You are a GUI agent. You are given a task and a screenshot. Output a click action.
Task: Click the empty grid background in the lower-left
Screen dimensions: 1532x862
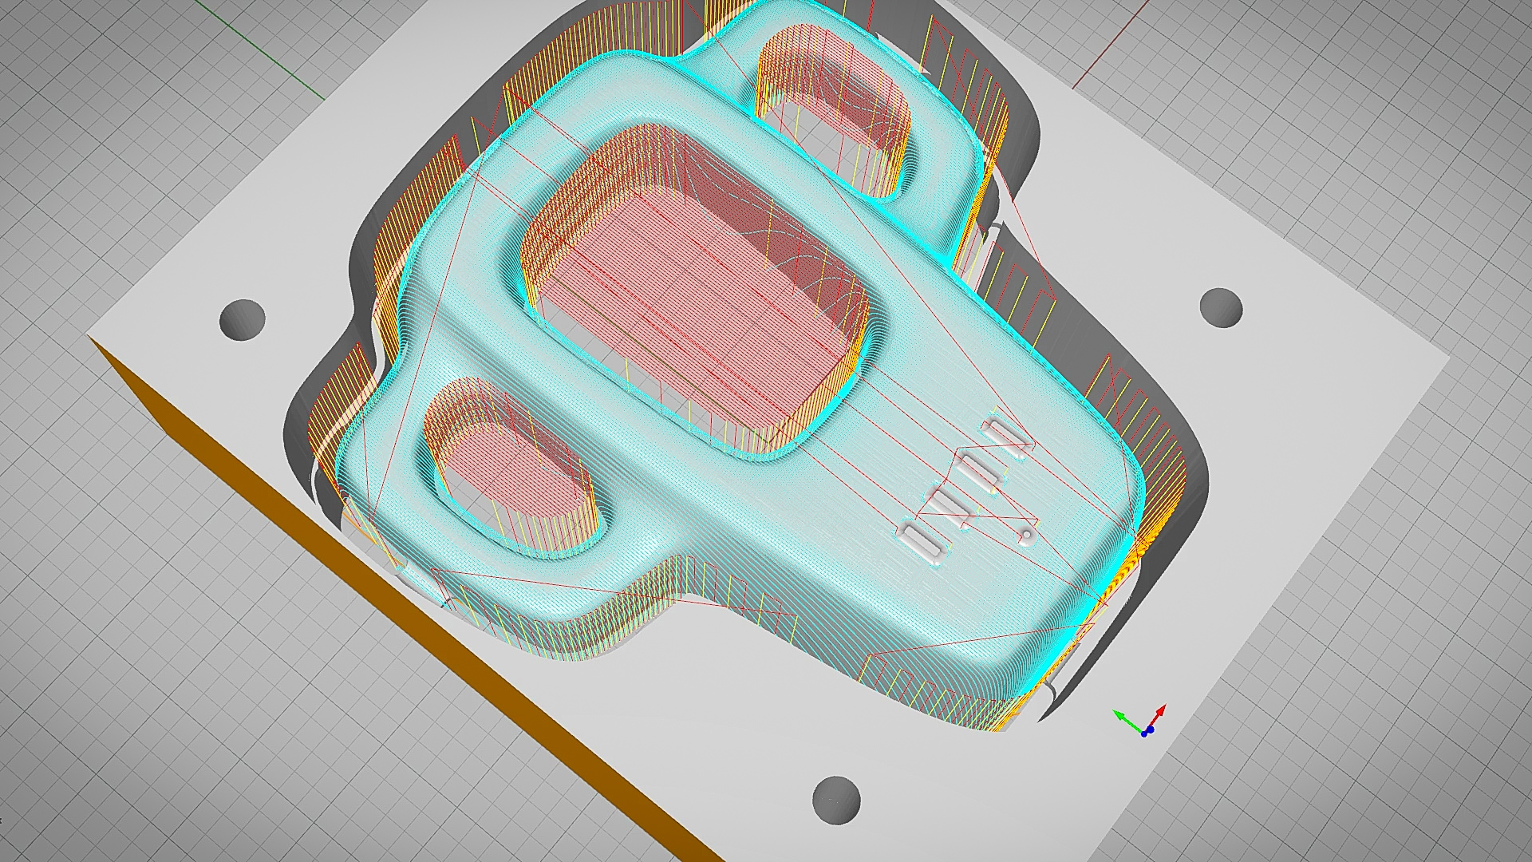(199, 718)
